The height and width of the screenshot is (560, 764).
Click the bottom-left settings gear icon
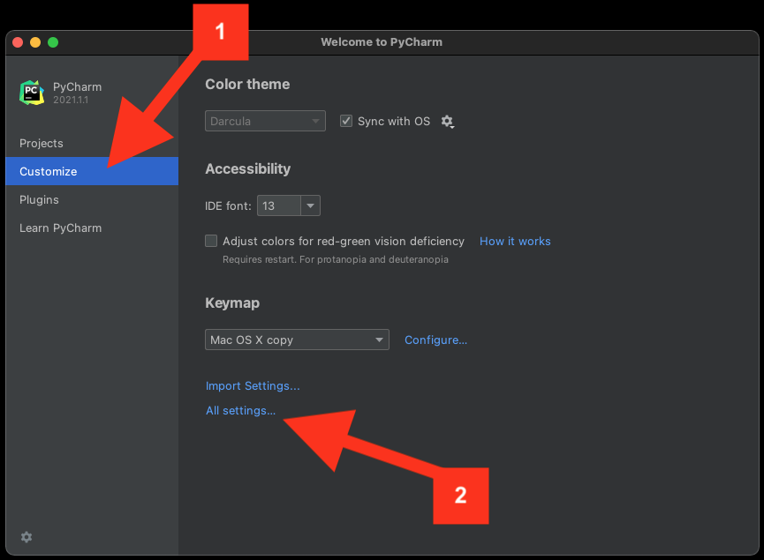click(x=26, y=537)
